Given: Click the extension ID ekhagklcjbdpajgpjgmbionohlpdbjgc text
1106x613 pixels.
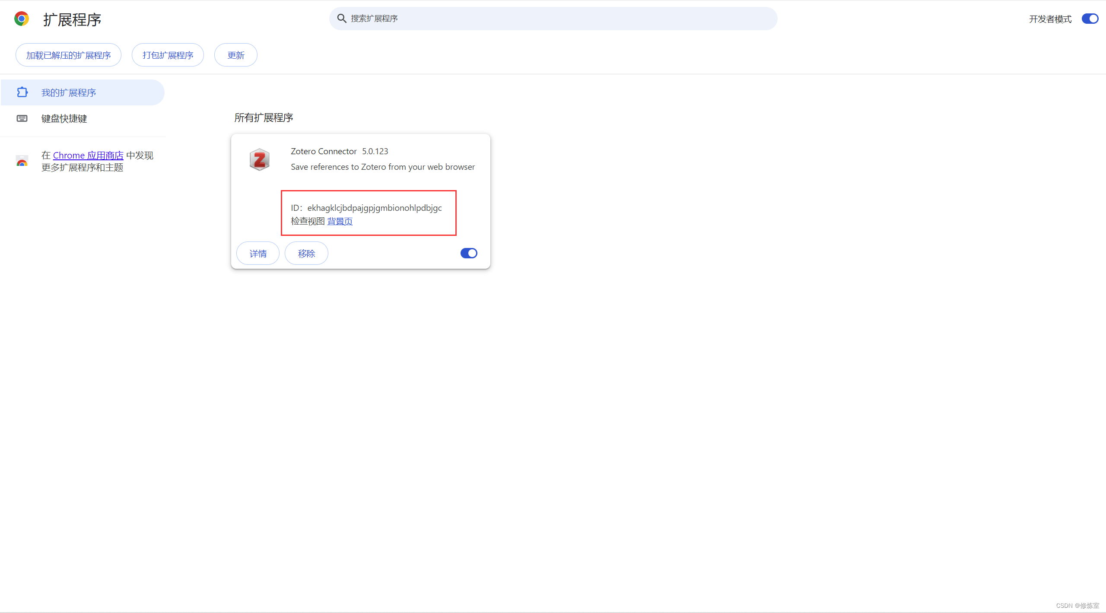Looking at the screenshot, I should click(x=375, y=208).
